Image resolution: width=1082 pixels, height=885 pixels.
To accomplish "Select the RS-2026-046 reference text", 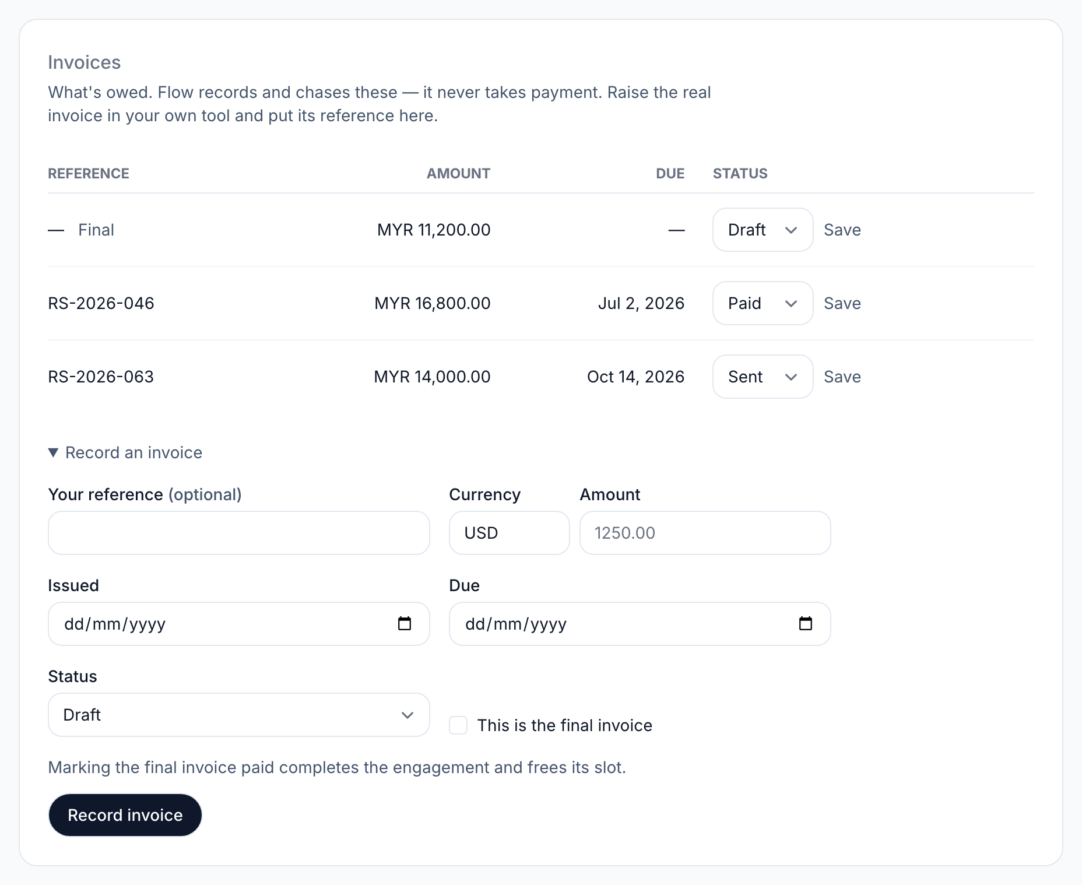I will [x=101, y=303].
